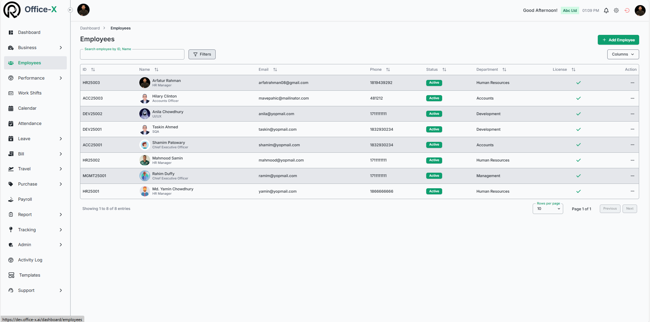Open three-dot menu for Hilary Clinton
The width and height of the screenshot is (650, 322).
pos(632,99)
